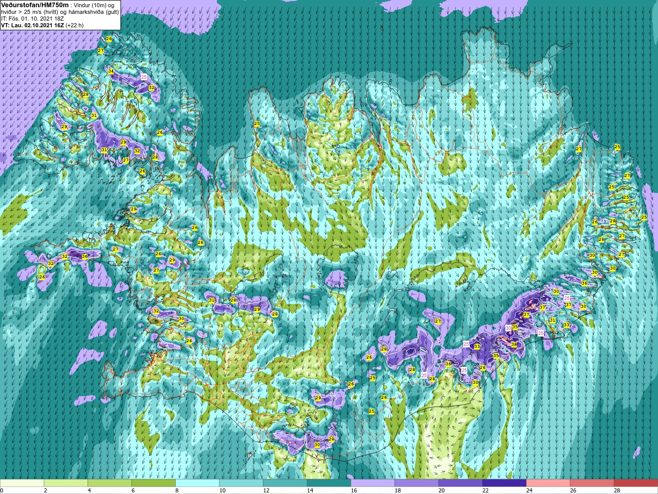
Task: Select the lavender 16–18 m/s legend swatch
Action: pos(373,483)
